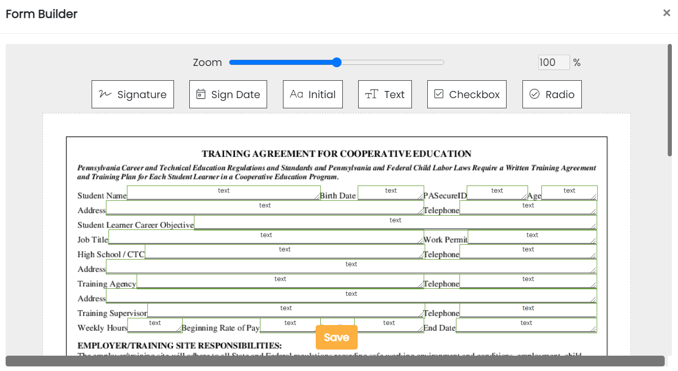Click the Checkbox tool check icon
The height and width of the screenshot is (371, 678).
click(439, 94)
